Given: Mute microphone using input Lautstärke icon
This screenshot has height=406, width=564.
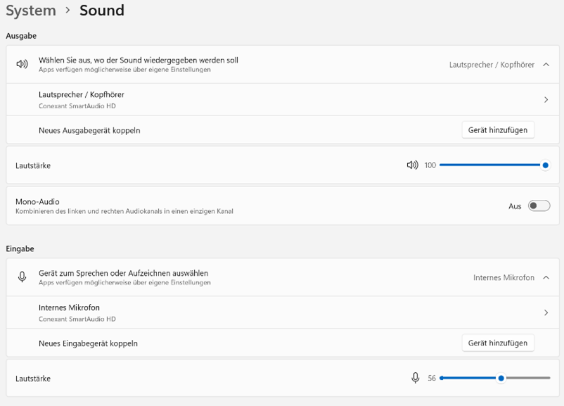Looking at the screenshot, I should click(x=416, y=378).
